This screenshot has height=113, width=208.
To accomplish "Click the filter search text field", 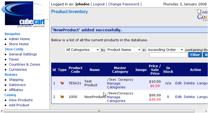I will point(168,55).
